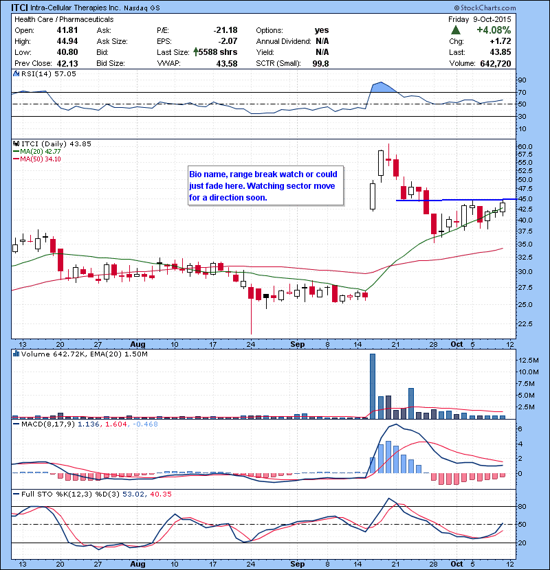Click the 12.5M tick on the volume axis

(529, 361)
